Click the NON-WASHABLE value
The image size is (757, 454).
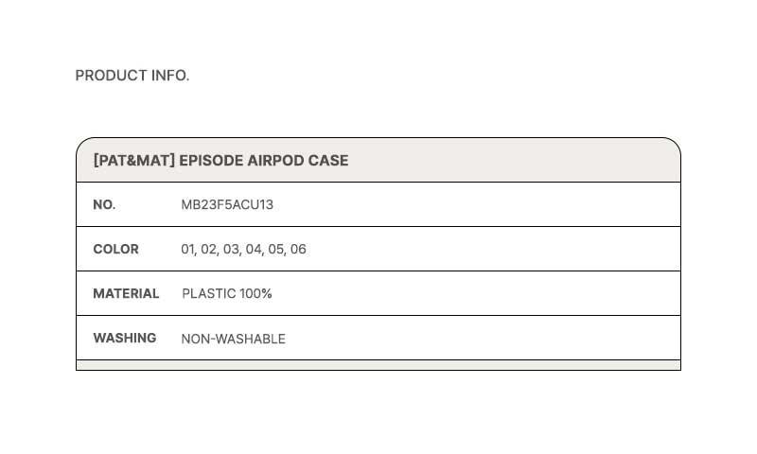pos(233,339)
